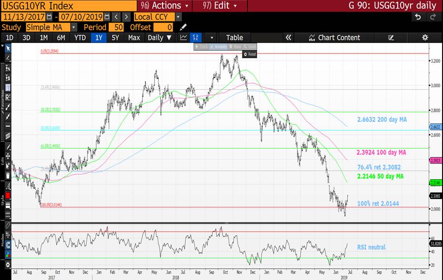Select the 5Y range tab
Viewport: 443px width, 280px height.
click(x=115, y=38)
